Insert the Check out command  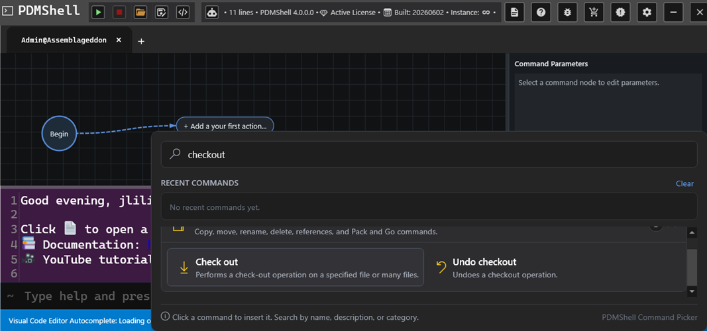pos(296,267)
